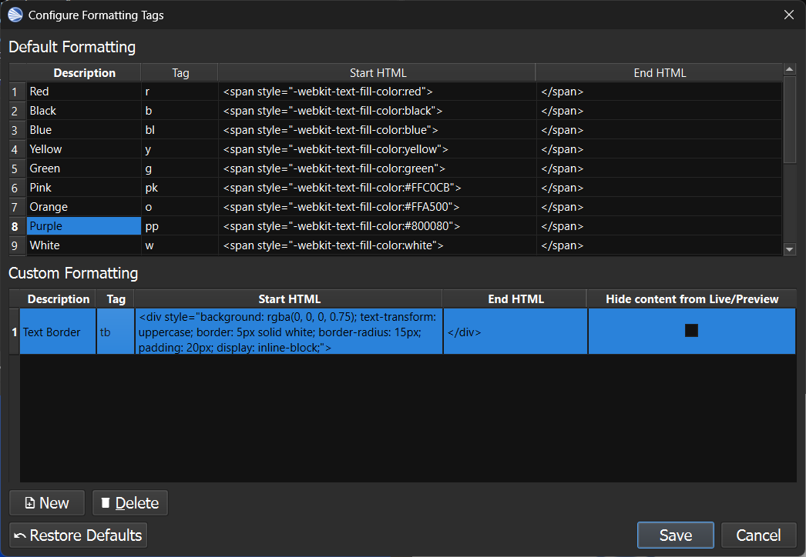Click the undo-arrow icon beside Restore Defaults
Image resolution: width=806 pixels, height=557 pixels.
tap(19, 535)
